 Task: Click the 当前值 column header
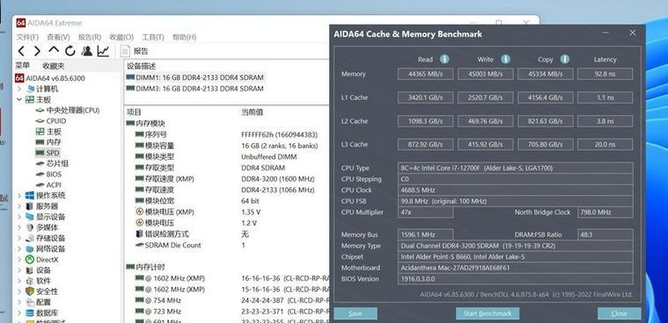(x=253, y=112)
